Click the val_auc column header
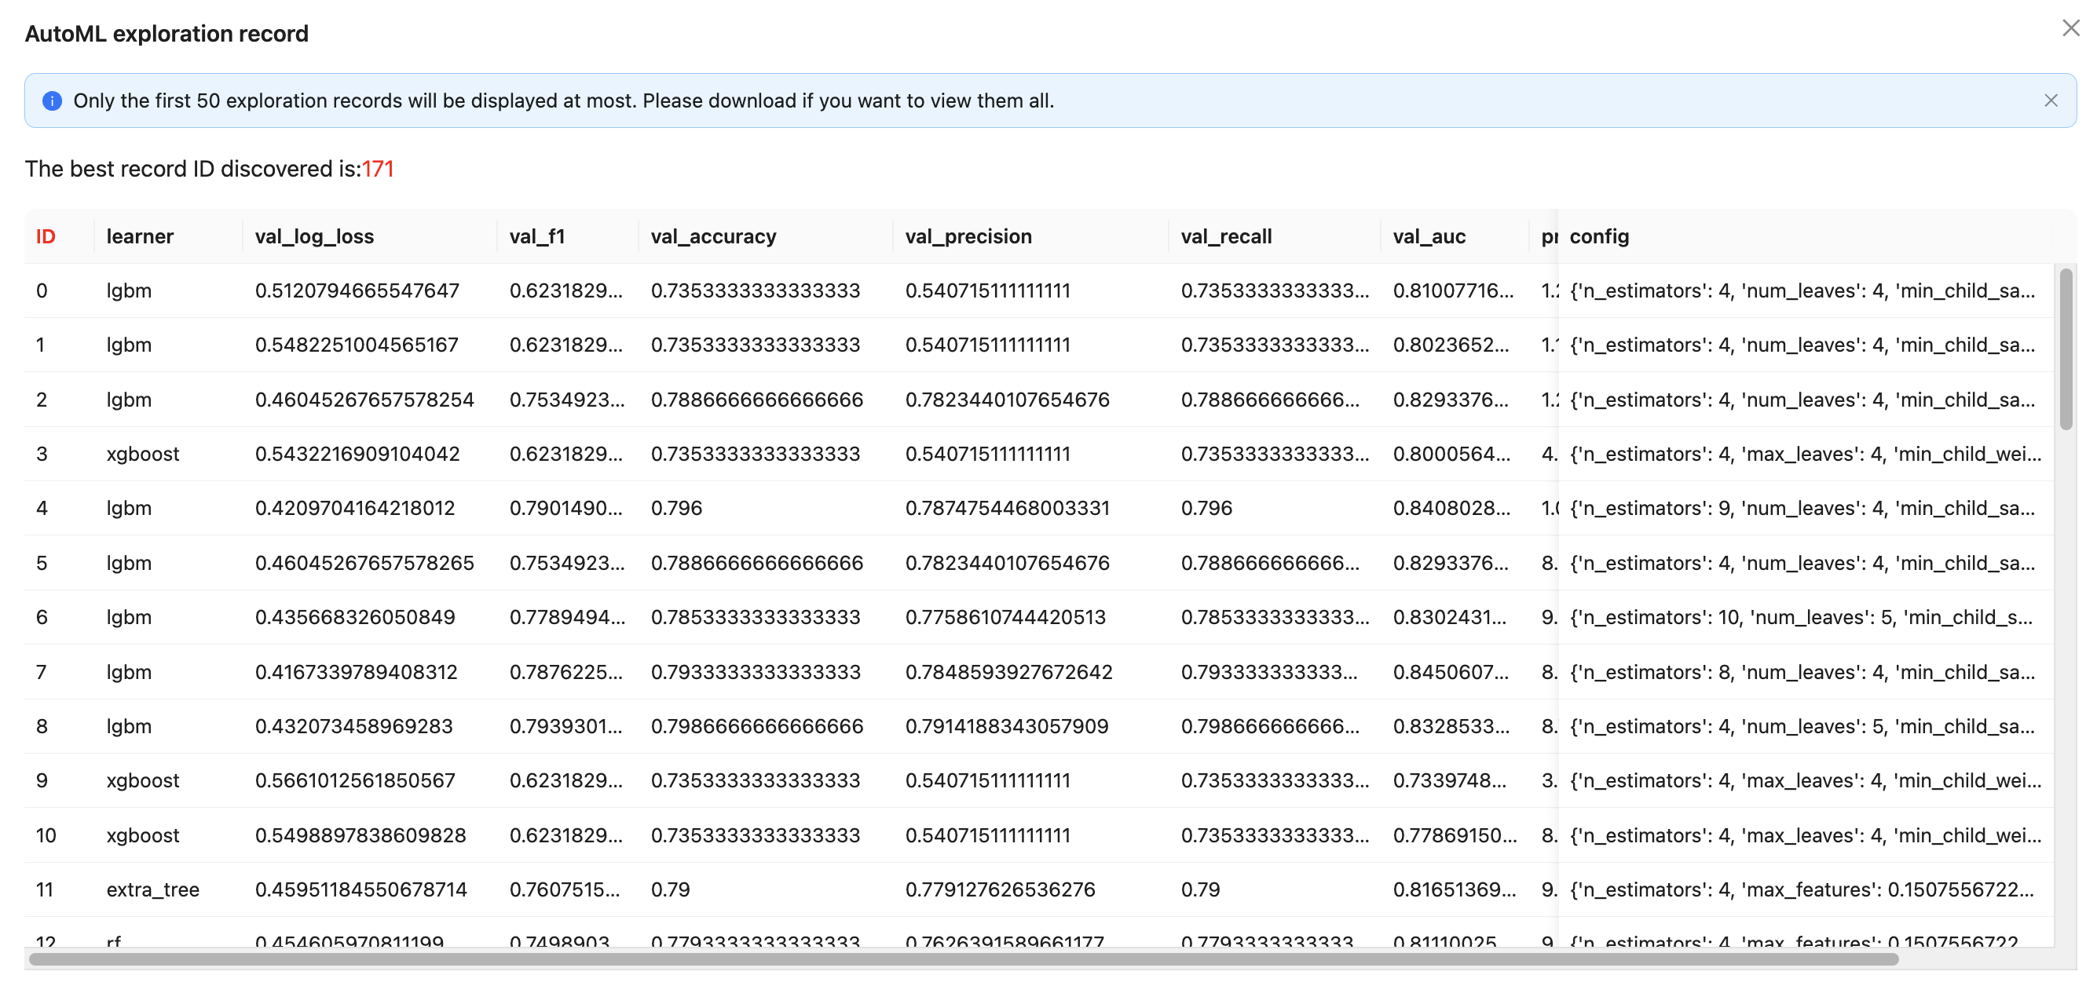The width and height of the screenshot is (2097, 986). click(1429, 237)
